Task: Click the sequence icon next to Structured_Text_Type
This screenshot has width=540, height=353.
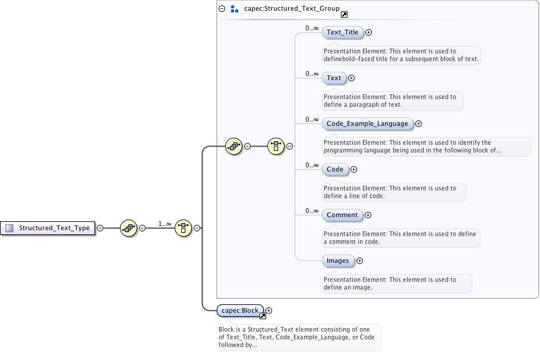Action: [x=129, y=228]
